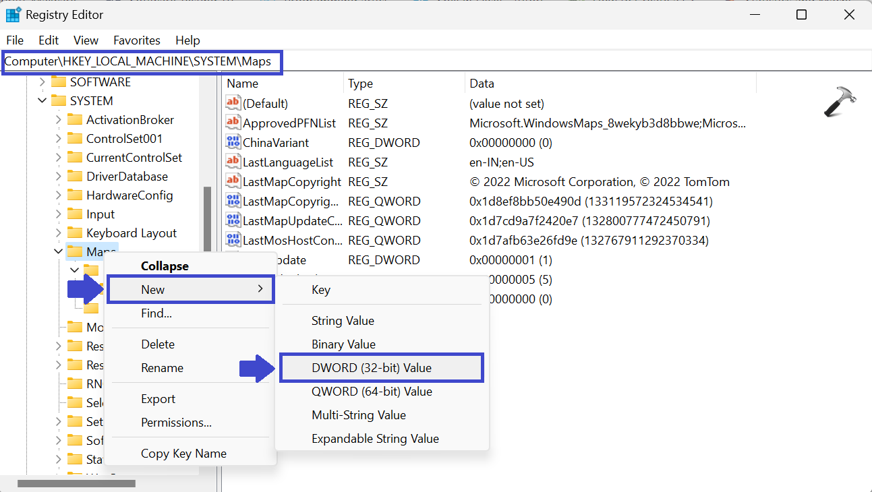The image size is (872, 492).
Task: Expand the CurrentControlSet key
Action: click(x=59, y=158)
